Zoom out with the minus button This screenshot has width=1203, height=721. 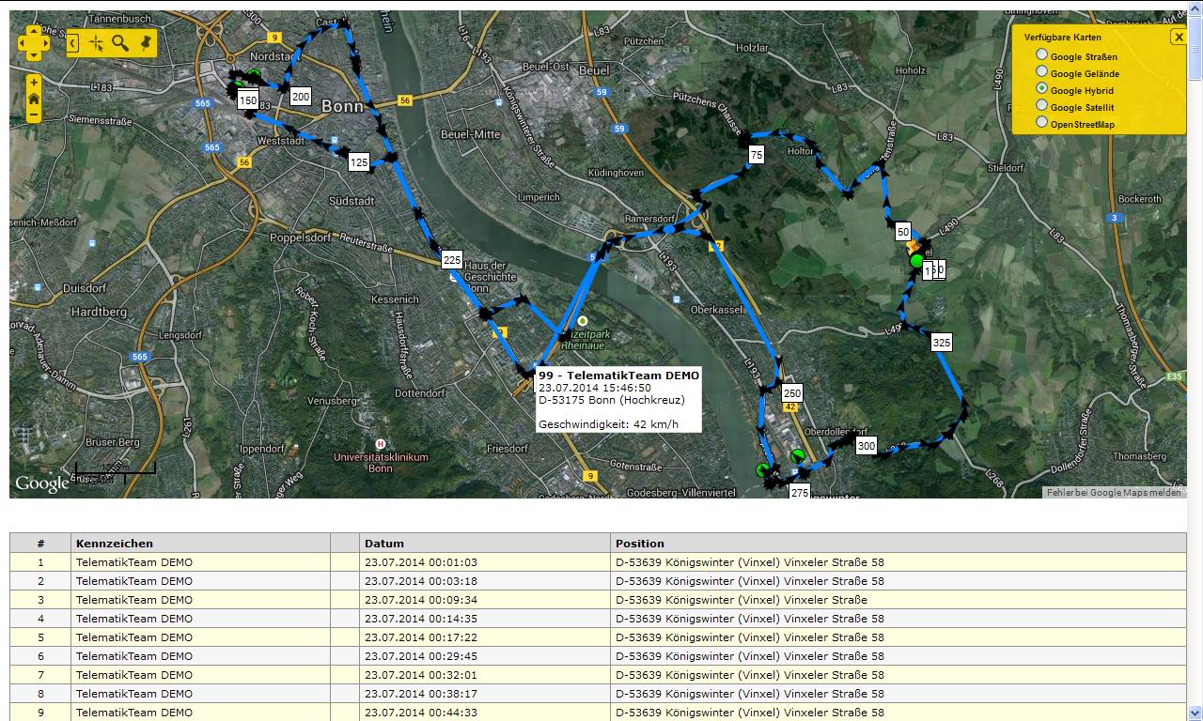[34, 115]
